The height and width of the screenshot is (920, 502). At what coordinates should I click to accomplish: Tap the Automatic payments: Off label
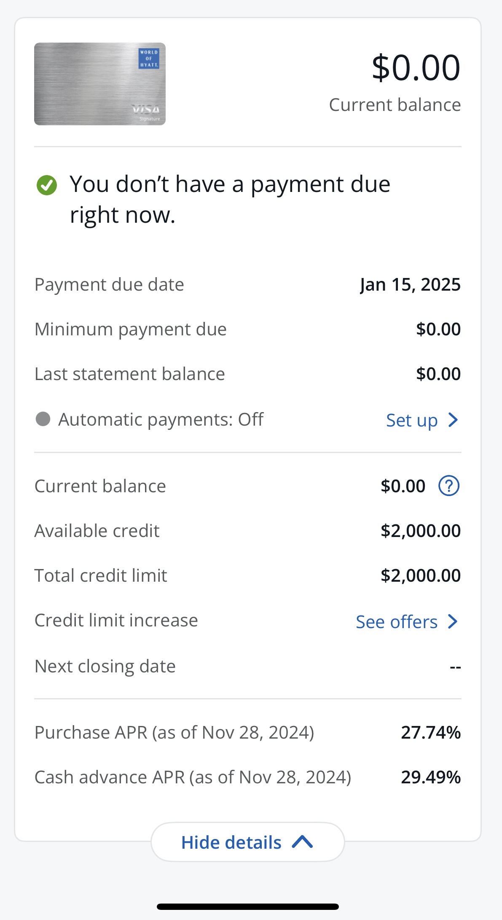pyautogui.click(x=161, y=420)
